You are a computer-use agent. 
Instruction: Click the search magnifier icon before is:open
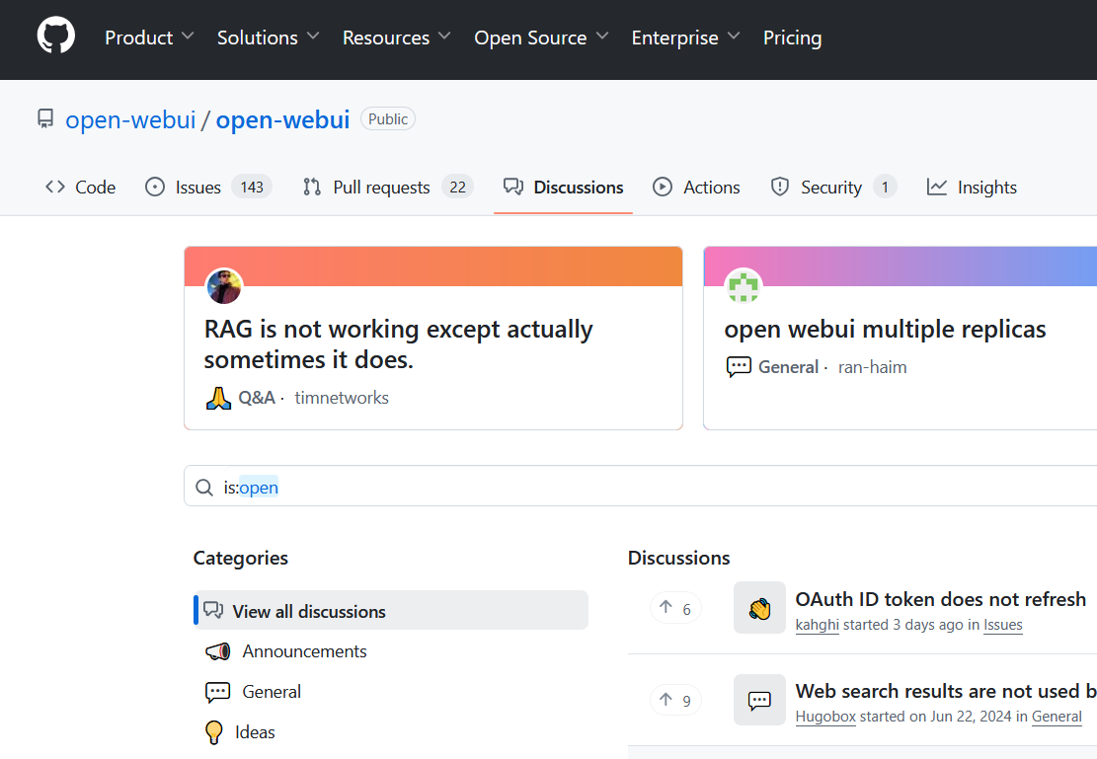coord(204,488)
